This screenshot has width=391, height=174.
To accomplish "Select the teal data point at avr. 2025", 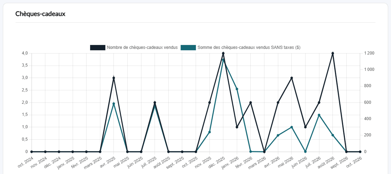I will pyautogui.click(x=114, y=104).
